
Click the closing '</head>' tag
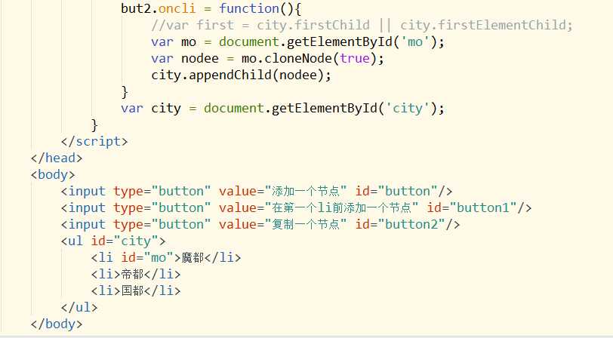[x=57, y=158]
